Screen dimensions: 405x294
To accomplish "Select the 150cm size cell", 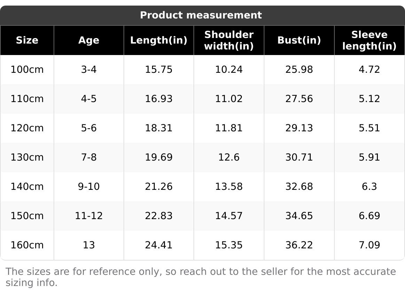I will (27, 216).
